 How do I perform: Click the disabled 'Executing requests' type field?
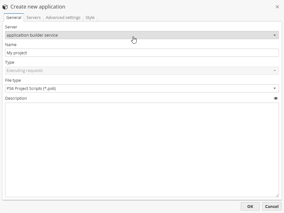pos(139,71)
